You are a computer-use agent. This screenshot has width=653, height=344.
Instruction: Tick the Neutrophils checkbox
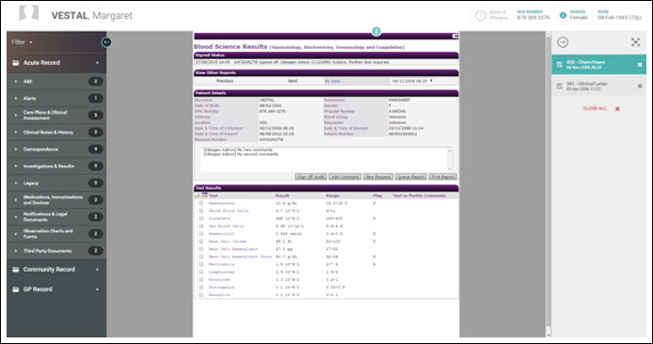tap(201, 264)
